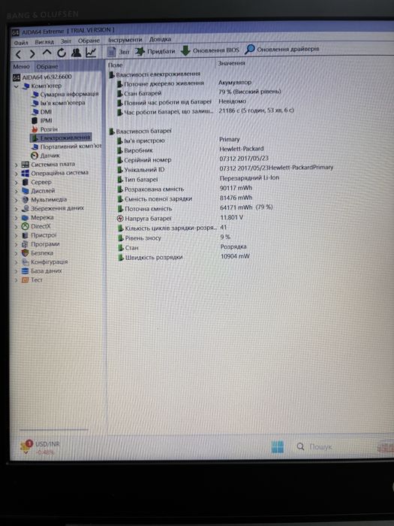This screenshot has width=394, height=526.
Task: Expand the Мультимедіа node
Action: tap(16, 200)
